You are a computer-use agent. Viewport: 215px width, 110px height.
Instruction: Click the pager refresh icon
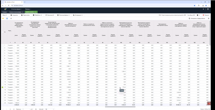36,109
